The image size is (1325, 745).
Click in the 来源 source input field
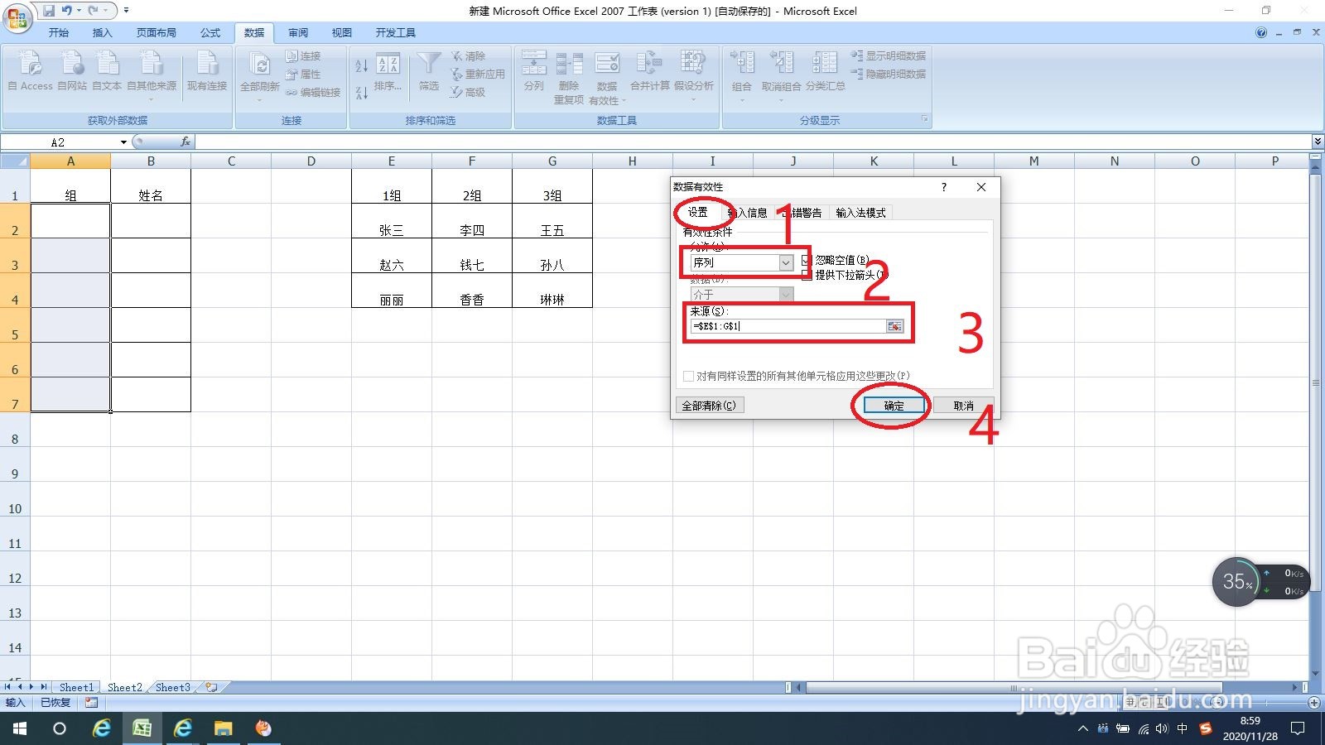click(x=788, y=326)
